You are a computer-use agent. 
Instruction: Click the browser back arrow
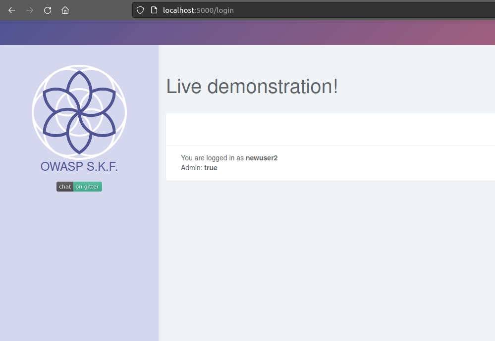pos(12,10)
